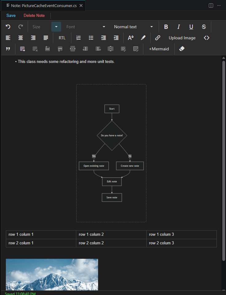Click the scrollbar up arrow
Image resolution: width=226 pixels, height=295 pixels.
click(224, 58)
